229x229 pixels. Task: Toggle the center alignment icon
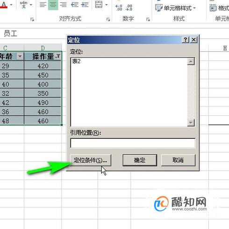coord(53,5)
